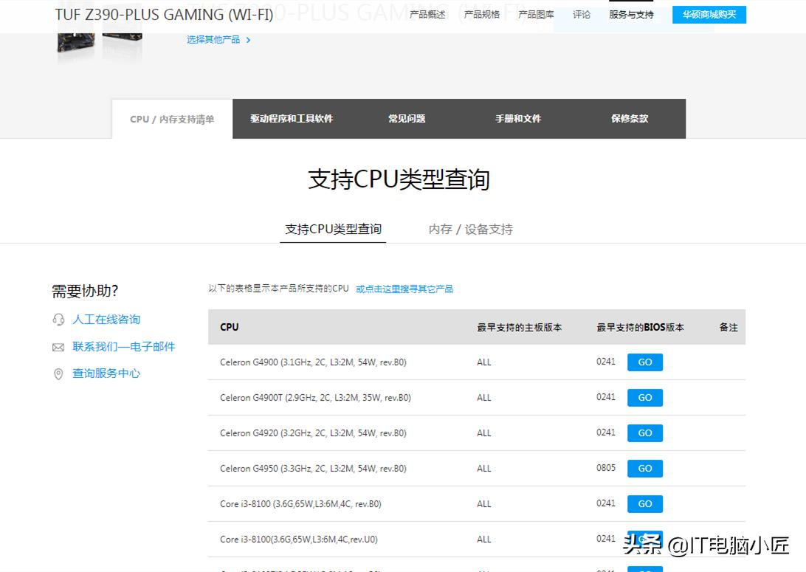Screen dimensions: 806x572
Task: Click the 华硕商城购买 button
Action: pyautogui.click(x=709, y=14)
